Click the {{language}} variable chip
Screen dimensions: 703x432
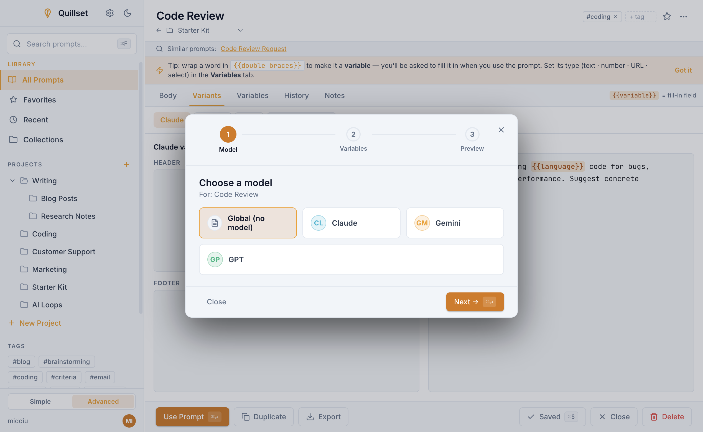coord(557,166)
